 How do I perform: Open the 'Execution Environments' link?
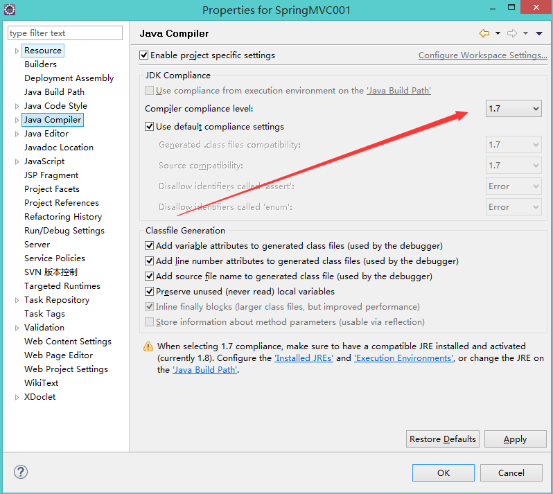pyautogui.click(x=404, y=358)
